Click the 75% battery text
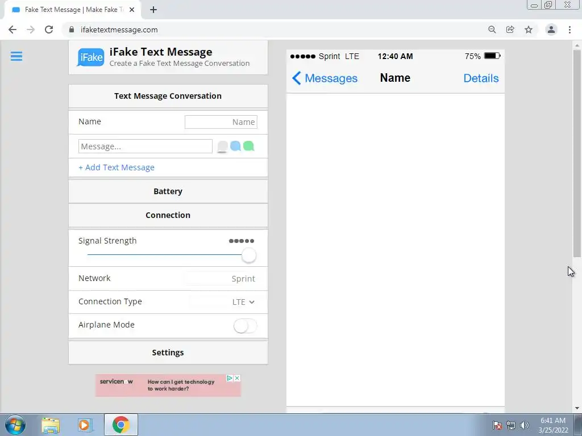582x436 pixels. [x=472, y=56]
